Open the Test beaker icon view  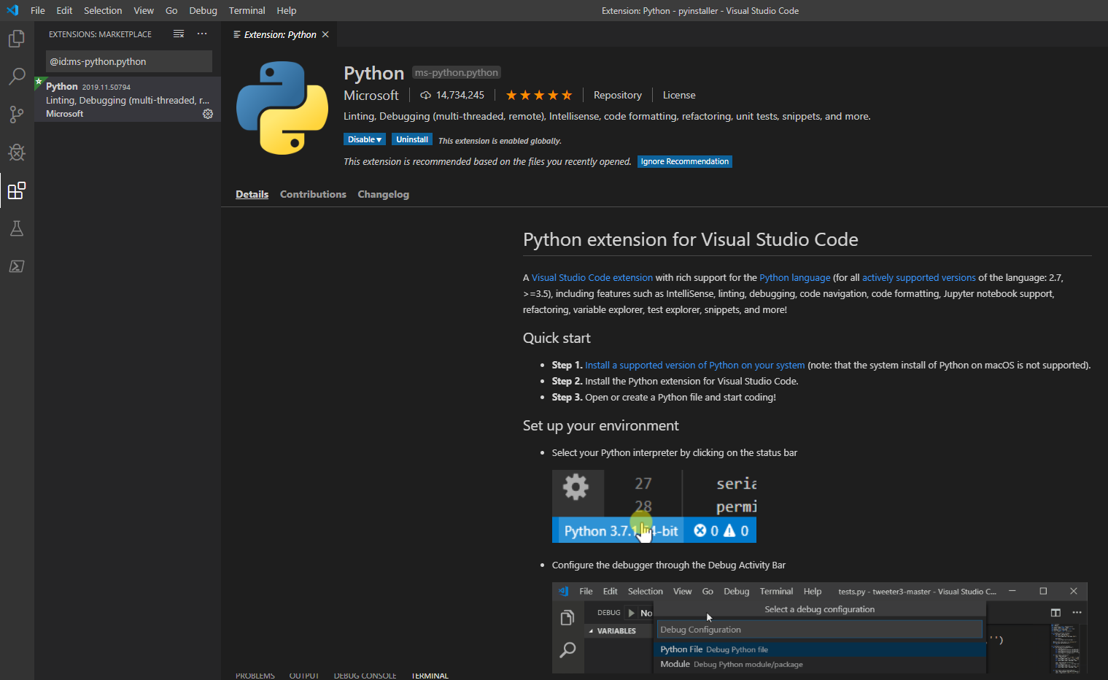(17, 228)
